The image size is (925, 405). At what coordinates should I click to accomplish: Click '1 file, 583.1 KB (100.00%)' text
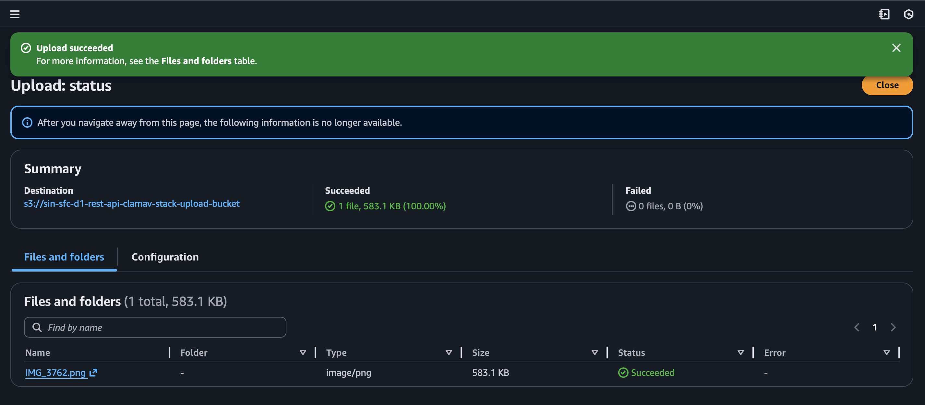[392, 206]
